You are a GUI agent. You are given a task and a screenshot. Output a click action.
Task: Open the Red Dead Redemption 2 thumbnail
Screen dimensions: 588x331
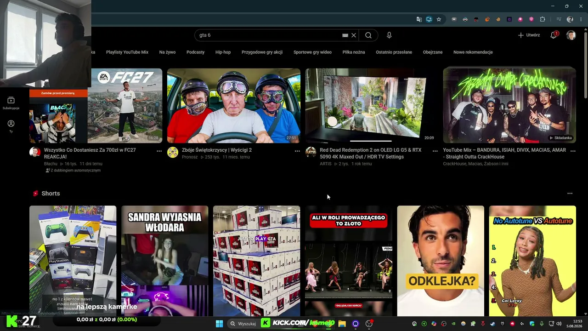point(371,106)
